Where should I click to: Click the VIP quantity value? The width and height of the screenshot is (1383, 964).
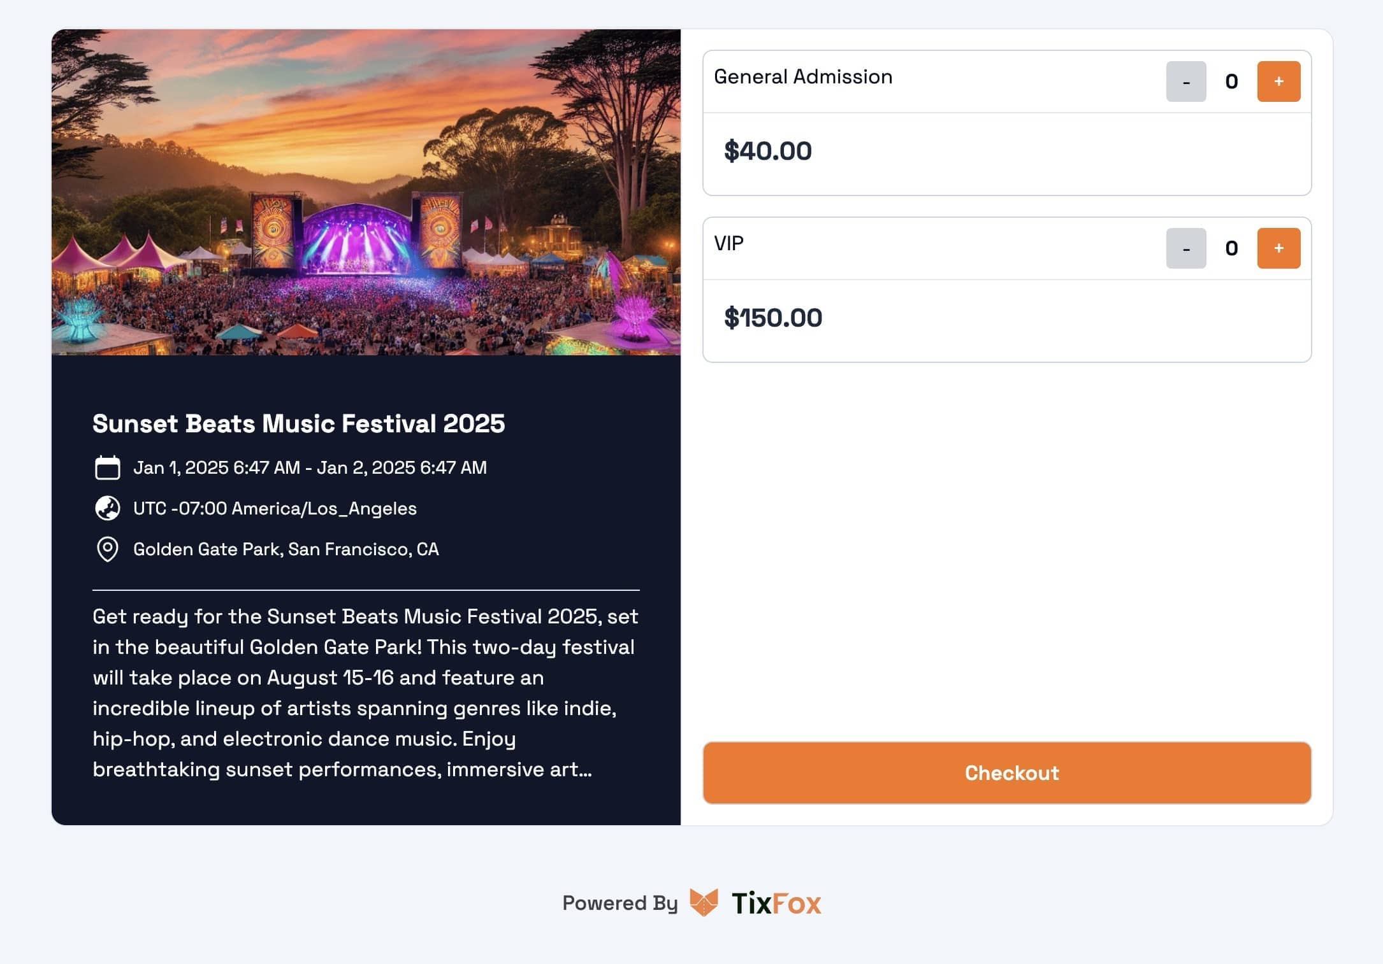click(x=1231, y=248)
